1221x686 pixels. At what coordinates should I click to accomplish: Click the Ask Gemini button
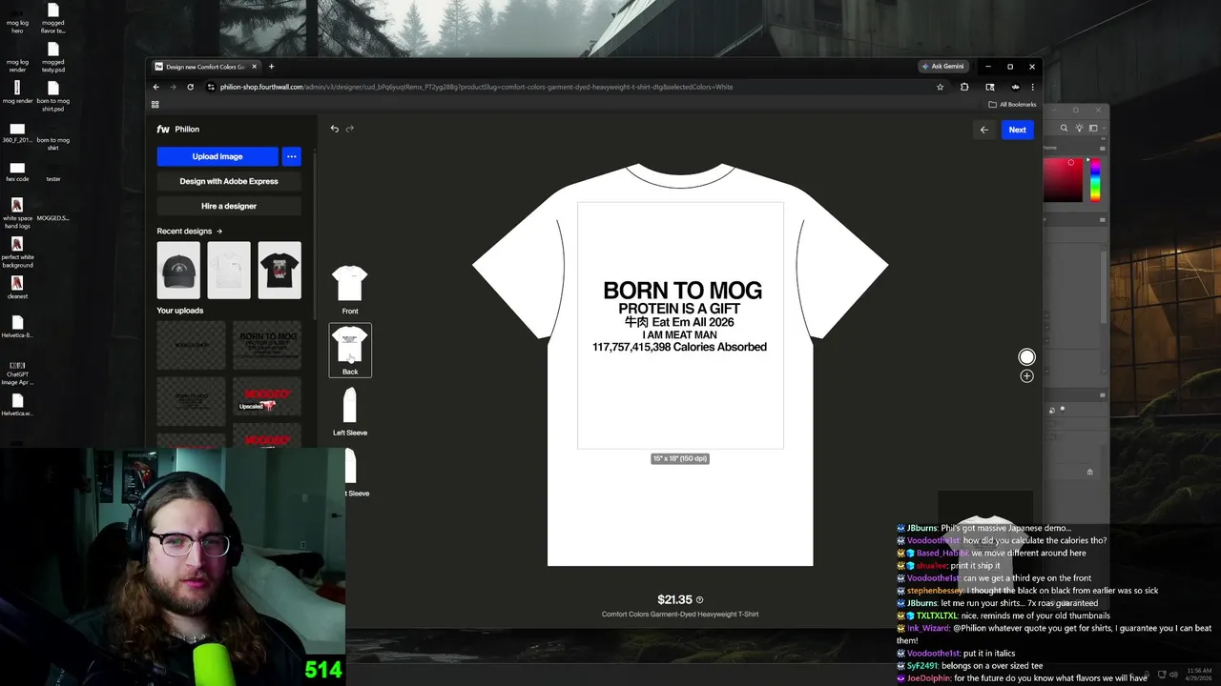[x=942, y=67]
